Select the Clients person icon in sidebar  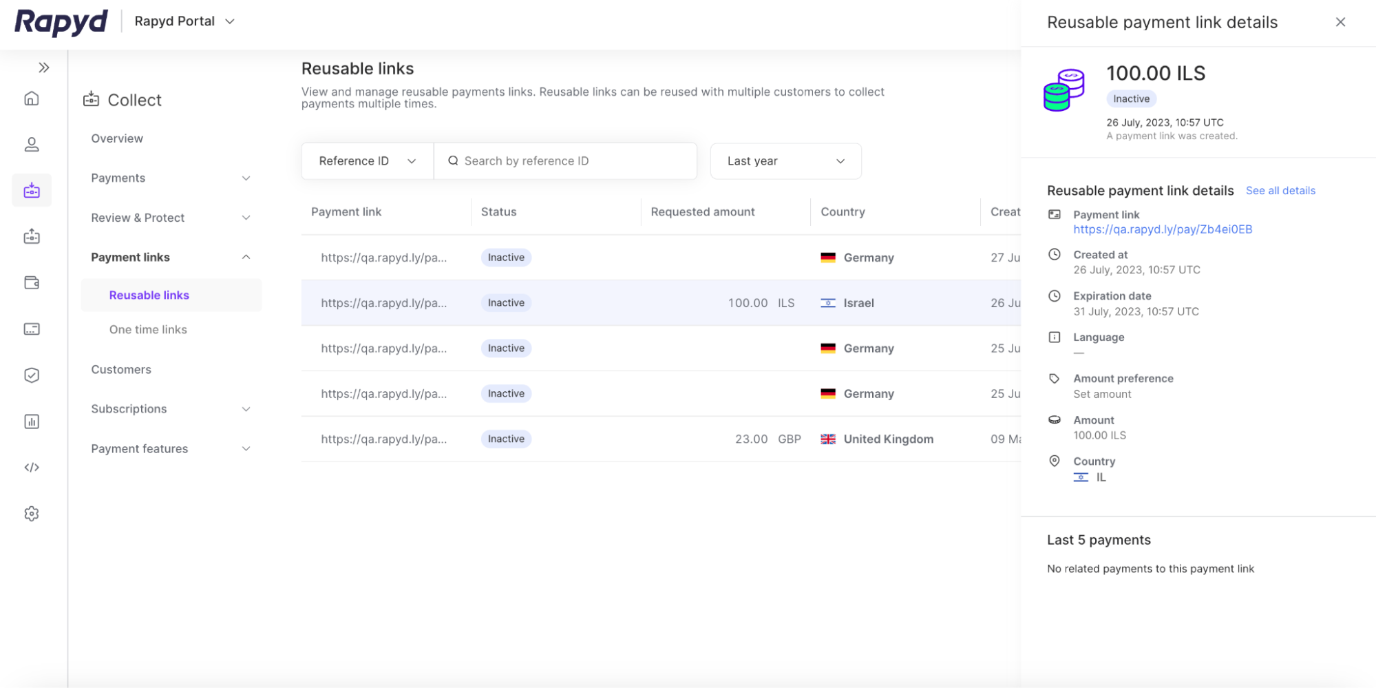pos(32,145)
